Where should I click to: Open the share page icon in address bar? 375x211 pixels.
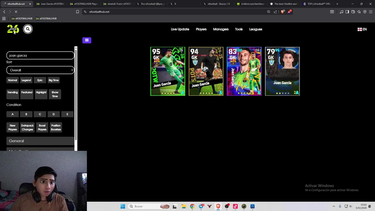coord(275,12)
